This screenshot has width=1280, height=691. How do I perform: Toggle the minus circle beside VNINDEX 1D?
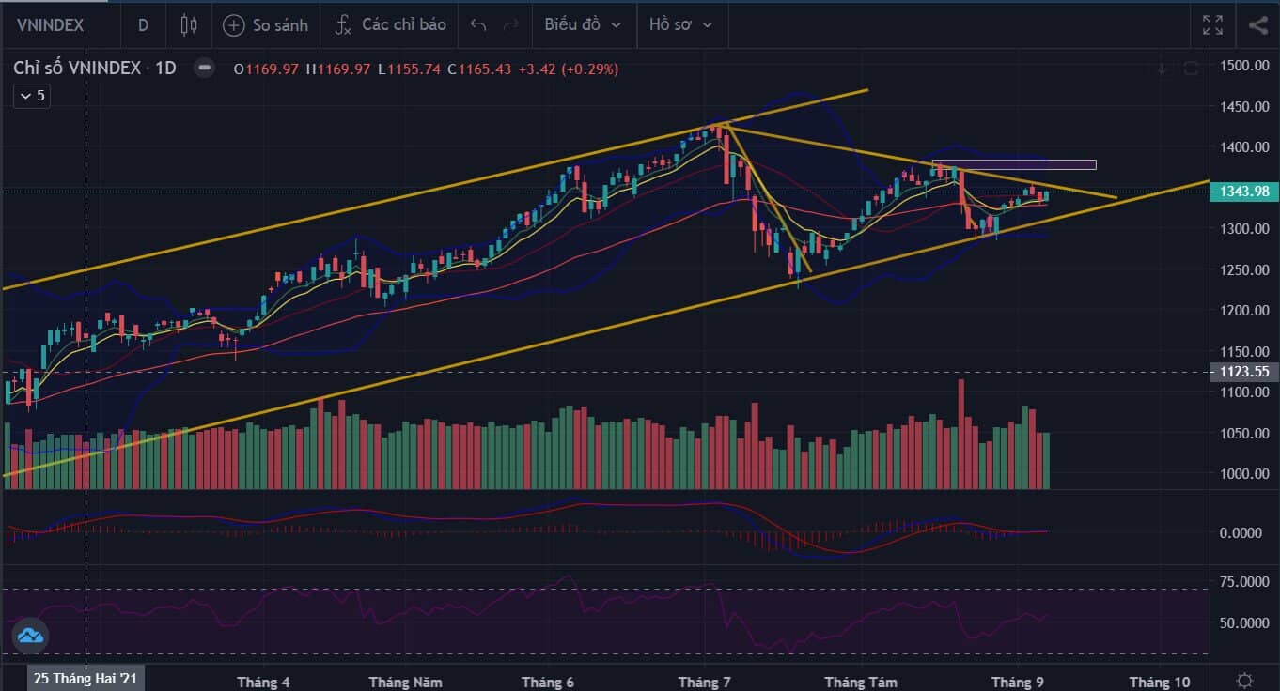click(x=203, y=69)
